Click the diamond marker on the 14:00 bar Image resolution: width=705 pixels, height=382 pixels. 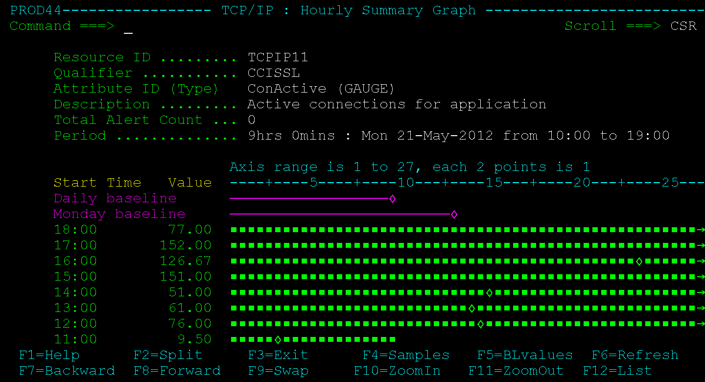click(x=489, y=292)
